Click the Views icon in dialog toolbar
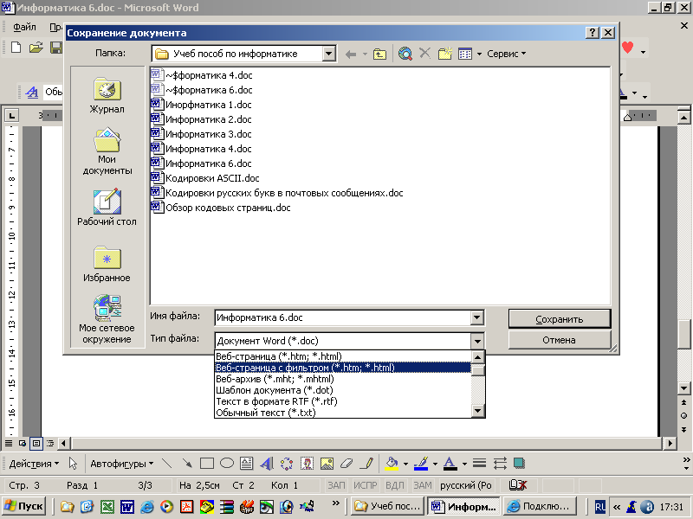 [x=465, y=54]
